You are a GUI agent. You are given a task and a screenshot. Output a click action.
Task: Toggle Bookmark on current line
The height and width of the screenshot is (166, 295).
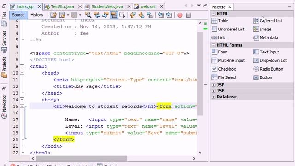[150, 15]
